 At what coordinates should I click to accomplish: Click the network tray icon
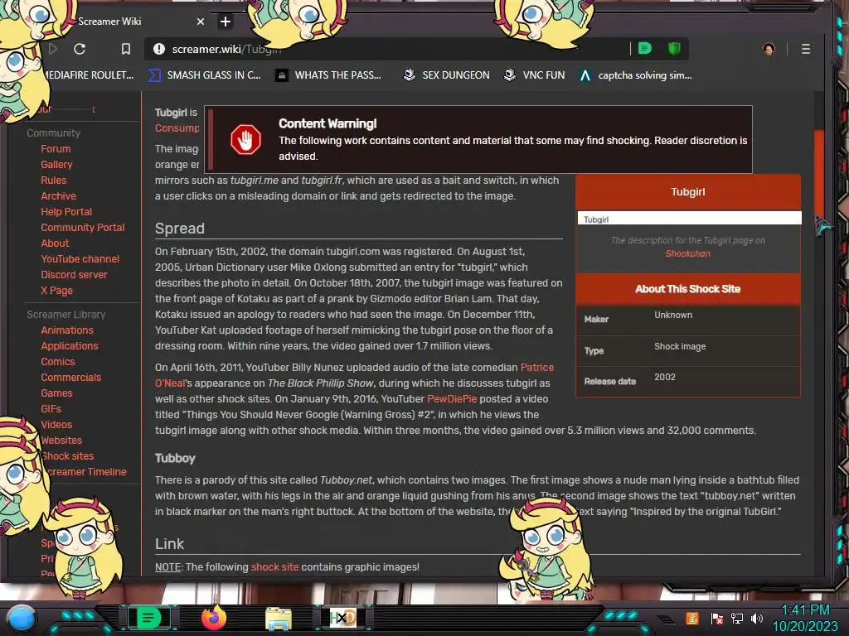click(x=737, y=619)
